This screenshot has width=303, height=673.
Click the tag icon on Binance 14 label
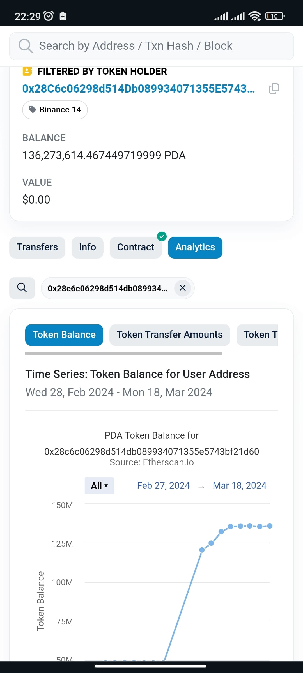[x=33, y=109]
